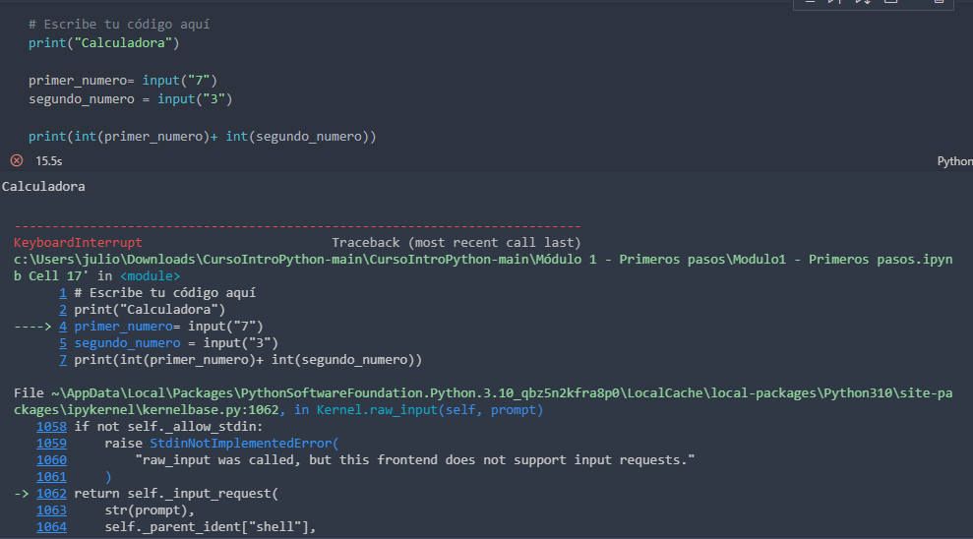Image resolution: width=973 pixels, height=539 pixels.
Task: Open kernelbase line link 1063
Action: (x=51, y=510)
